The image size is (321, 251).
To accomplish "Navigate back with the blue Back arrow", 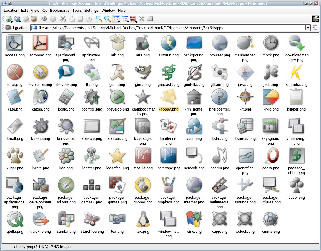I will point(17,19).
